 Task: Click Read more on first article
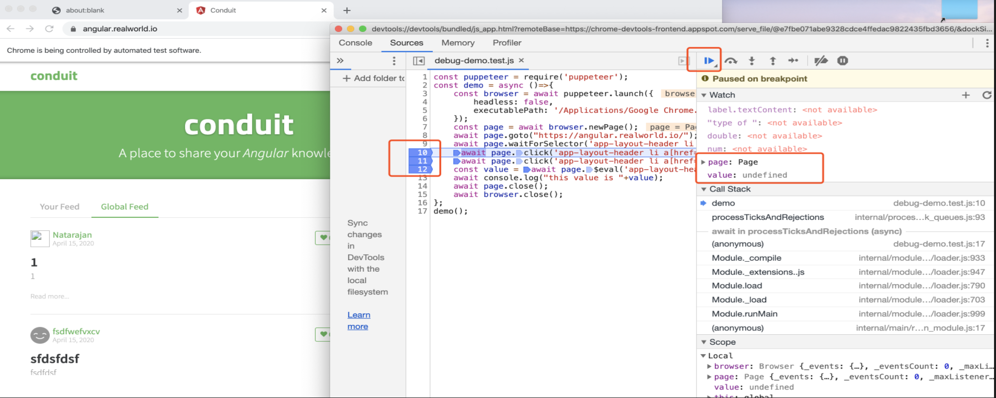50,297
